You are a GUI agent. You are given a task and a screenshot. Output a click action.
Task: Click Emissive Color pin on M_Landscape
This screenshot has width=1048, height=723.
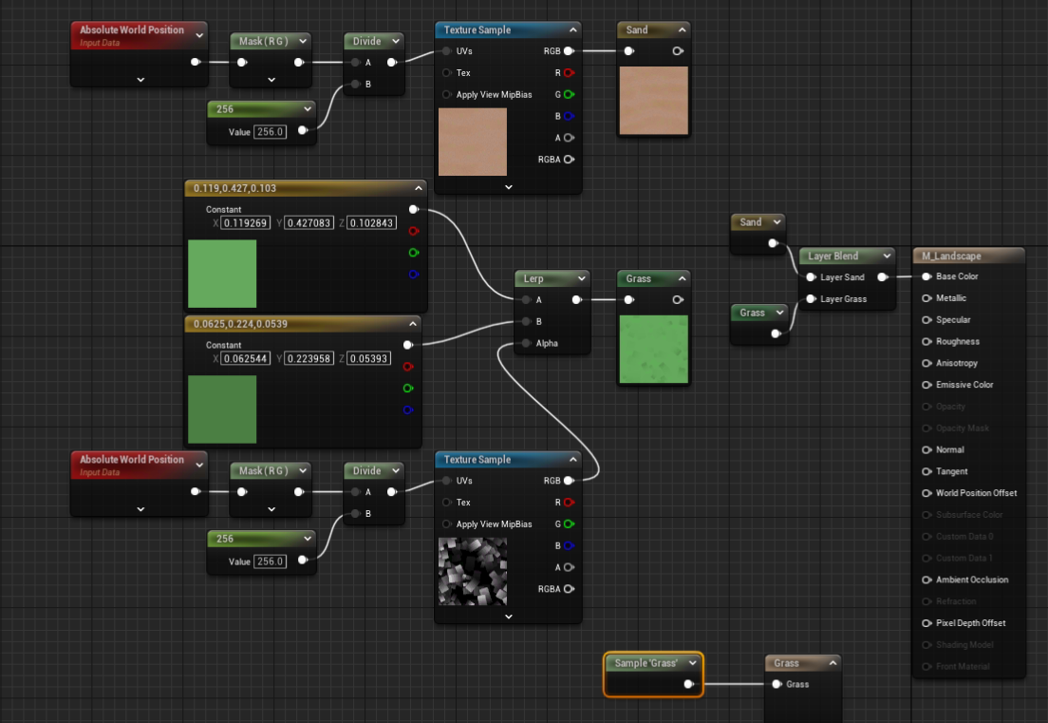927,385
